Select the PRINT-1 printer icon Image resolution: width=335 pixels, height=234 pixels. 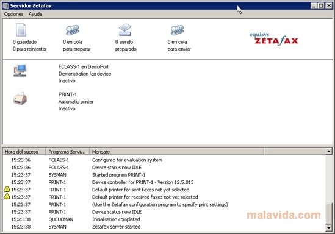pyautogui.click(x=20, y=98)
